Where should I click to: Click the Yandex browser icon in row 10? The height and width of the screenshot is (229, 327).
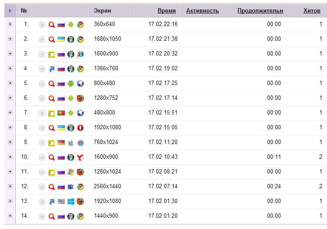[80, 157]
